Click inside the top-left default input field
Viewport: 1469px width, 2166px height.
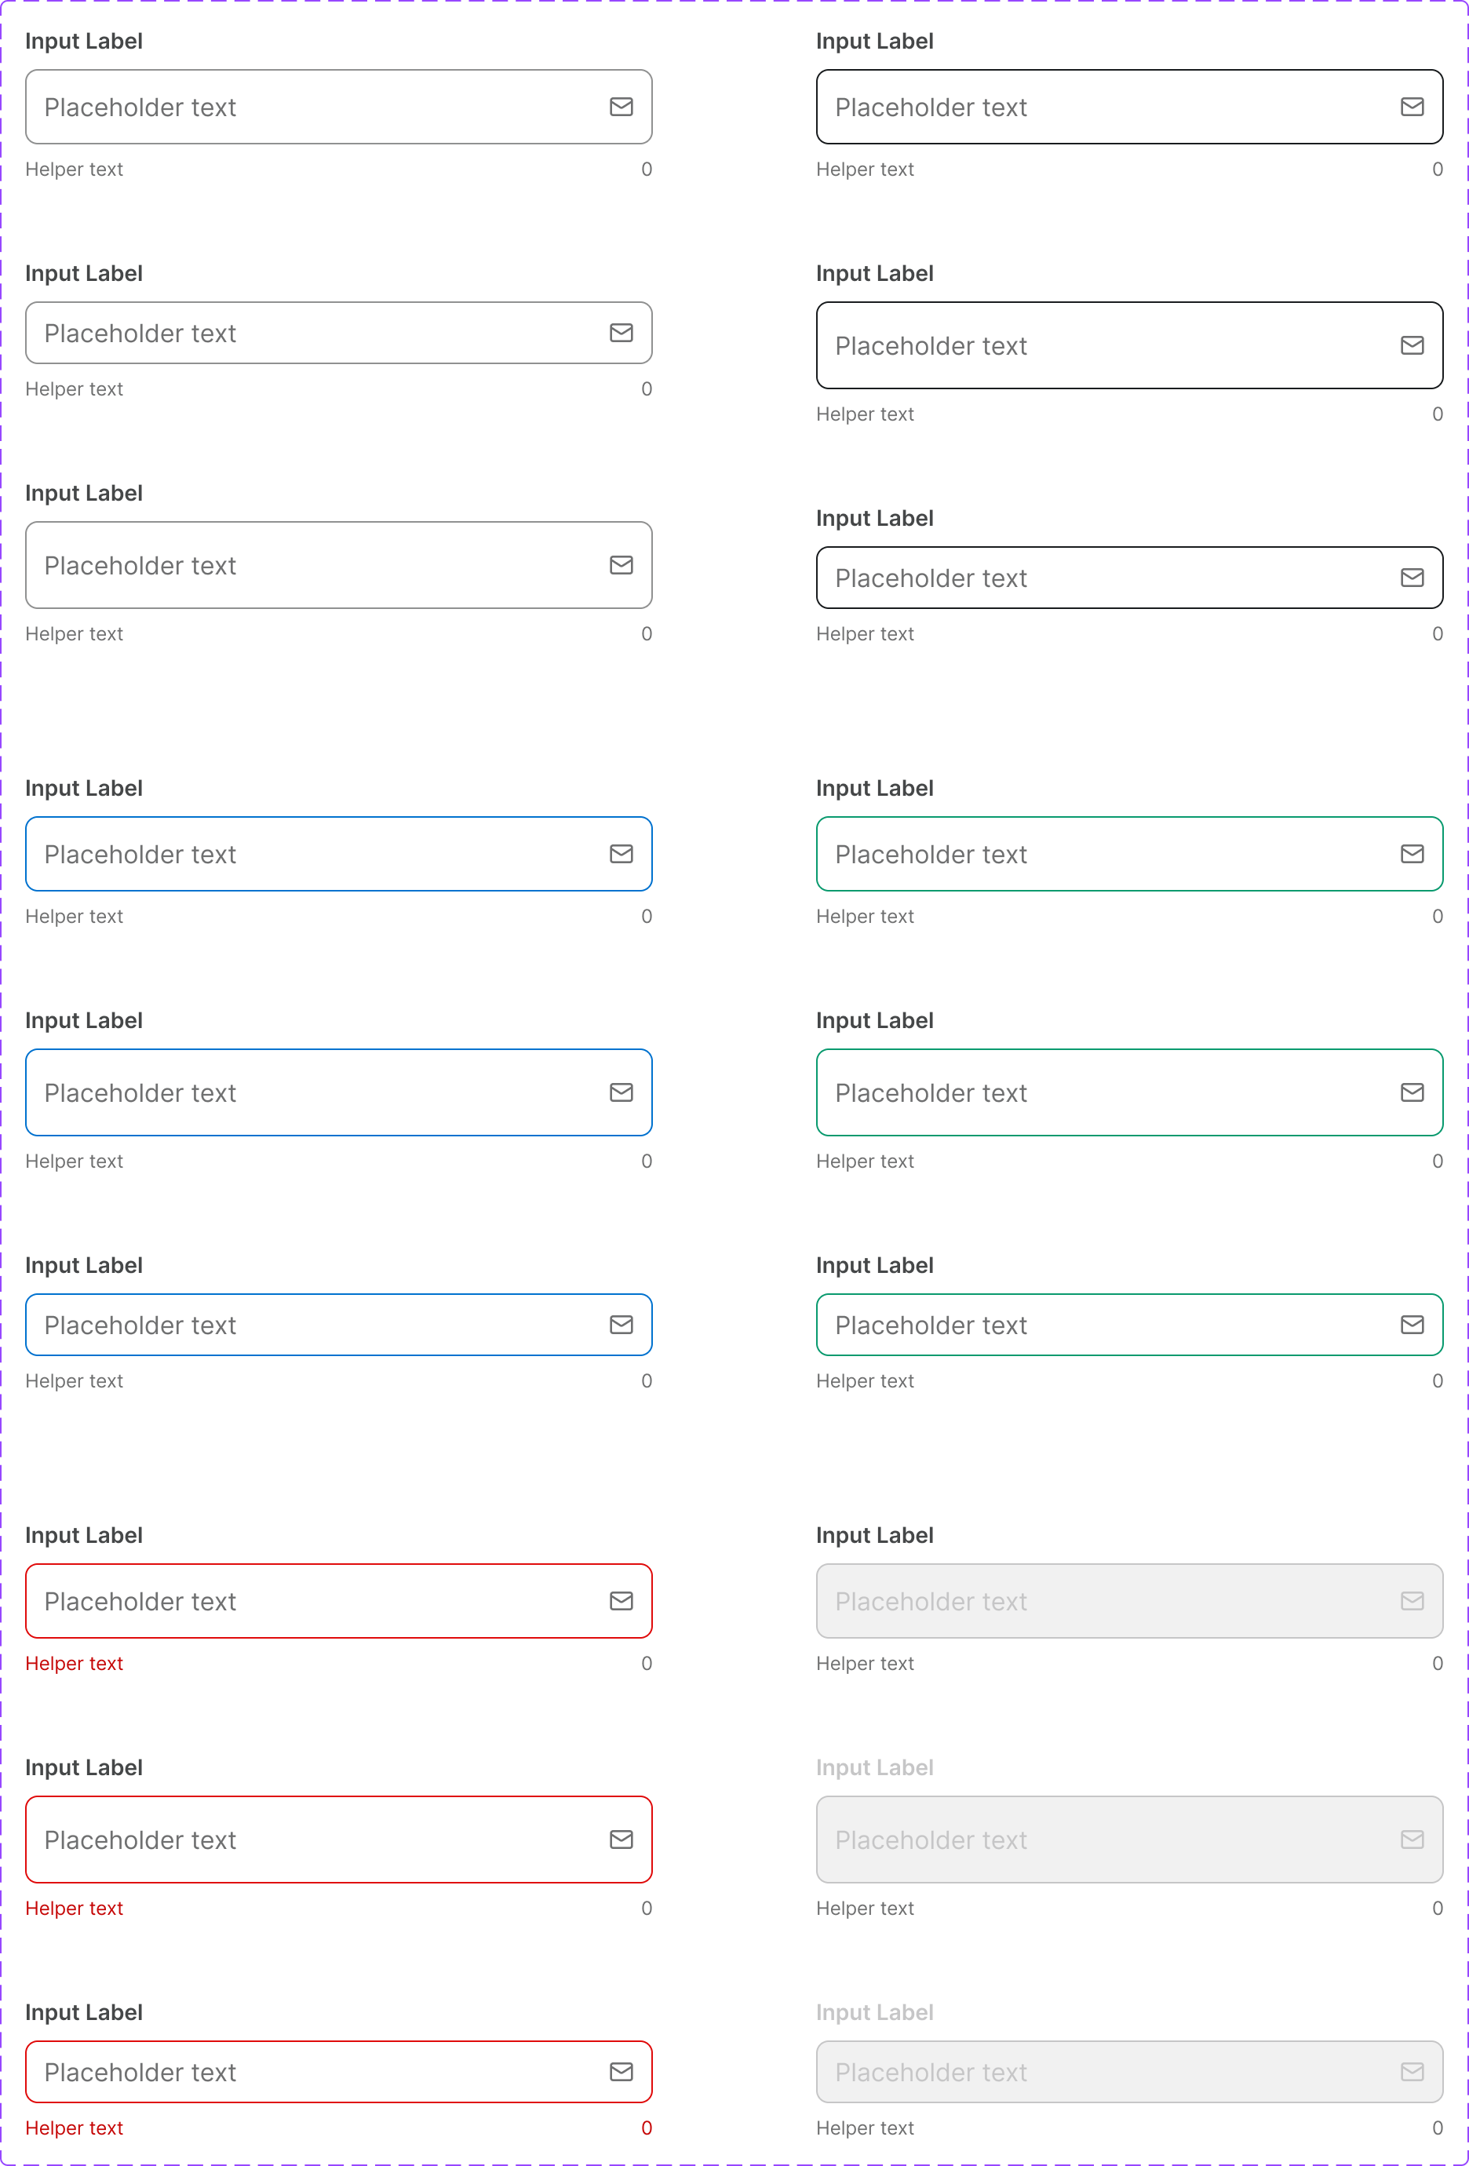tap(279, 108)
